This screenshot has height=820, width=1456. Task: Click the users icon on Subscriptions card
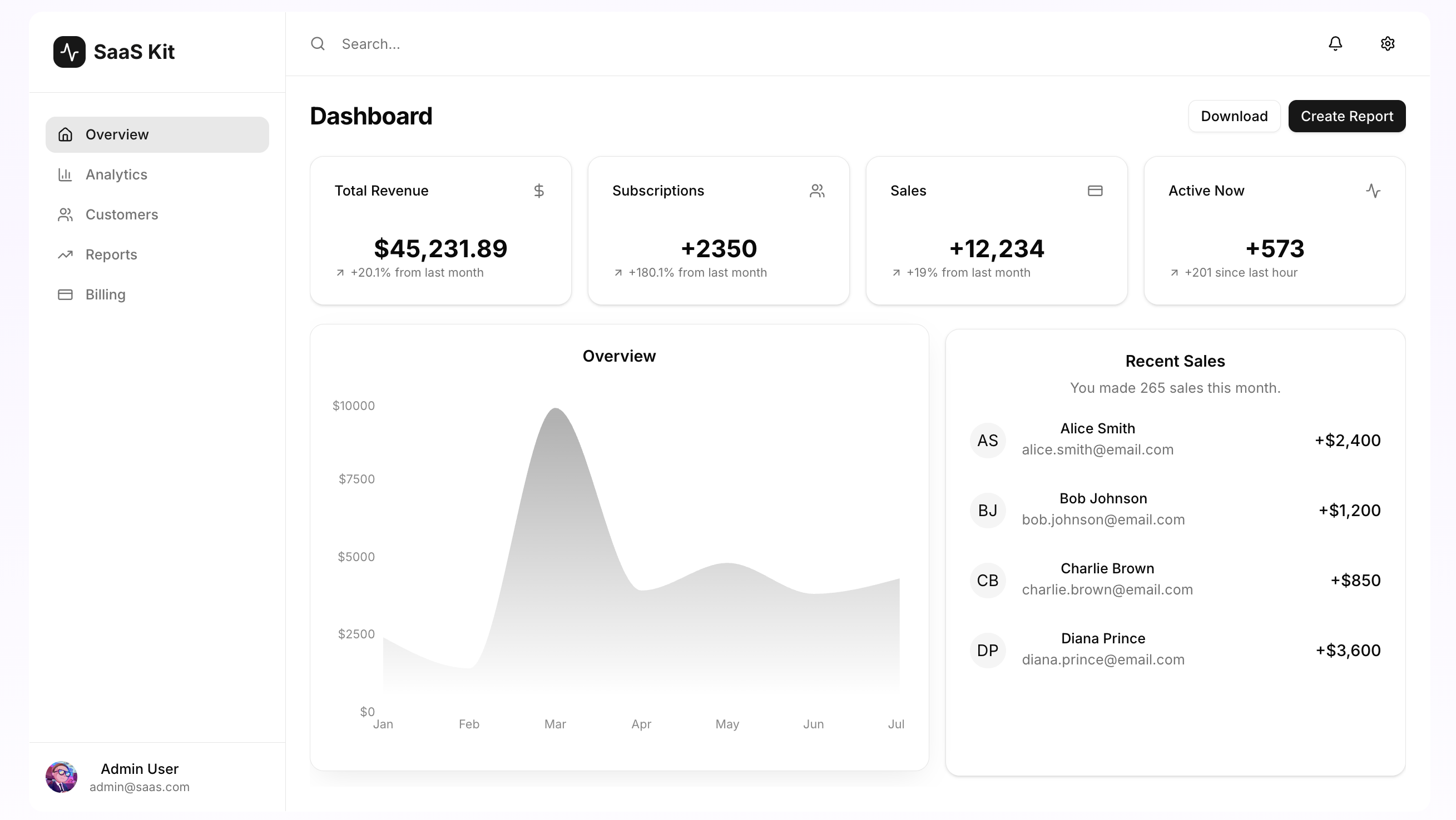(818, 191)
